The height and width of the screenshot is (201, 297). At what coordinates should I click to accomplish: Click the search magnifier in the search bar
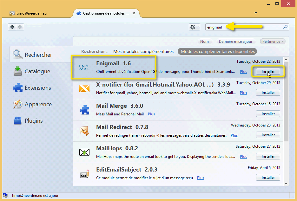285,27
